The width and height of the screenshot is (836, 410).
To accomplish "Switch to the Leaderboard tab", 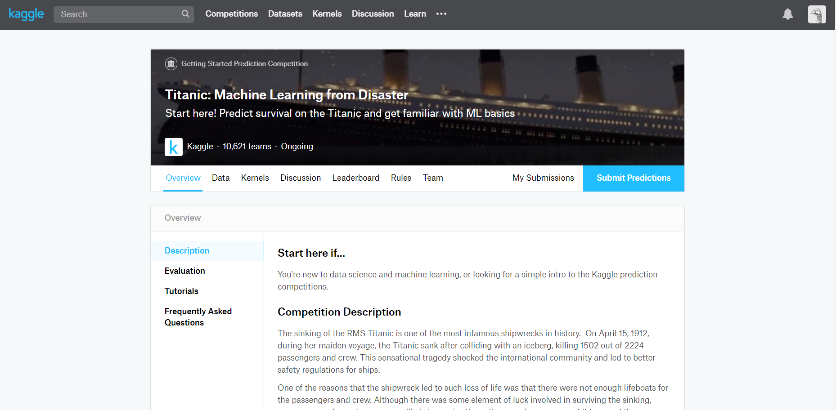I will click(355, 178).
